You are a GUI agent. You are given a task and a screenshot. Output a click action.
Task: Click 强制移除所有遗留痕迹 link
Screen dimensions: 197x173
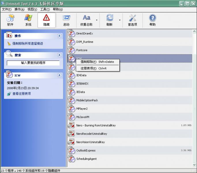(28, 44)
